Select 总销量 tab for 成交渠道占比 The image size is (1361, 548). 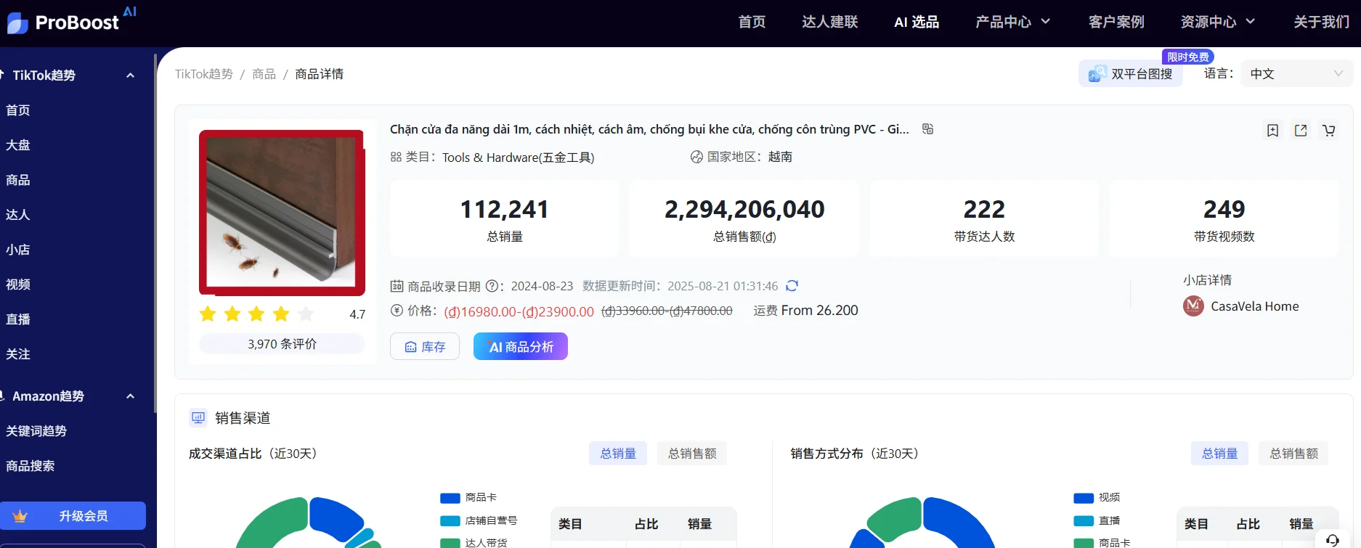[x=618, y=454]
